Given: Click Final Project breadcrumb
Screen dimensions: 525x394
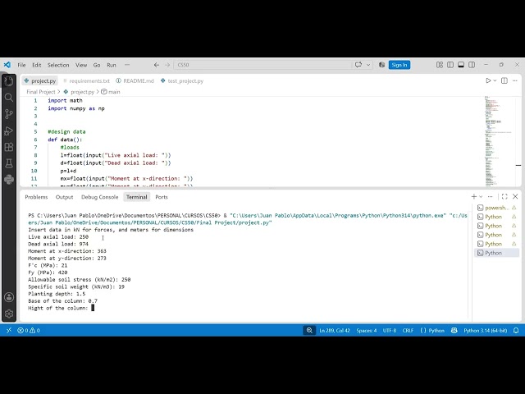Looking at the screenshot, I should click(x=41, y=92).
